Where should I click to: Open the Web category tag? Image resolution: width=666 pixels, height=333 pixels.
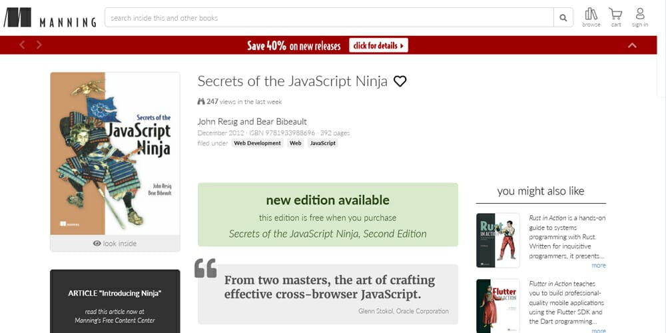[295, 143]
